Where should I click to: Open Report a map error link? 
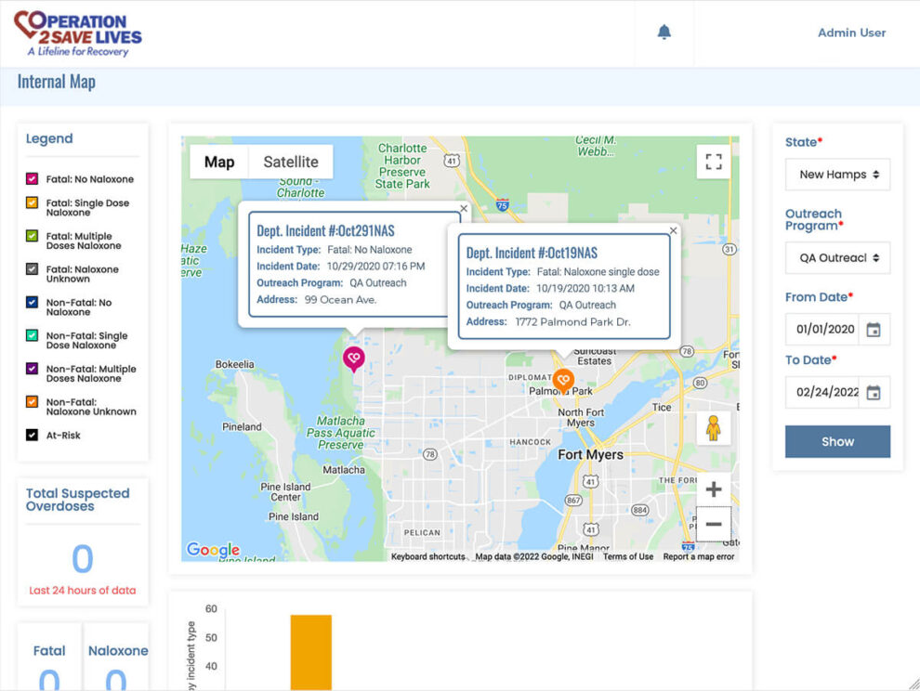pyautogui.click(x=698, y=556)
